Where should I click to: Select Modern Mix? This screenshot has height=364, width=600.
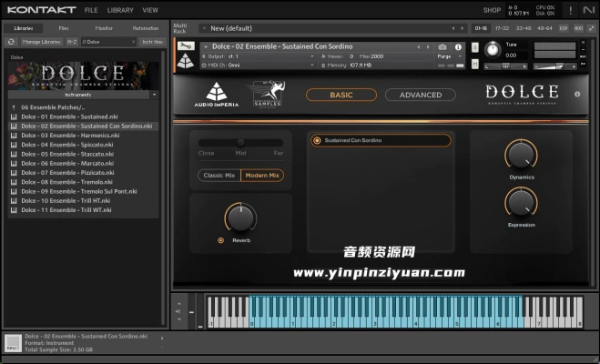click(x=262, y=175)
